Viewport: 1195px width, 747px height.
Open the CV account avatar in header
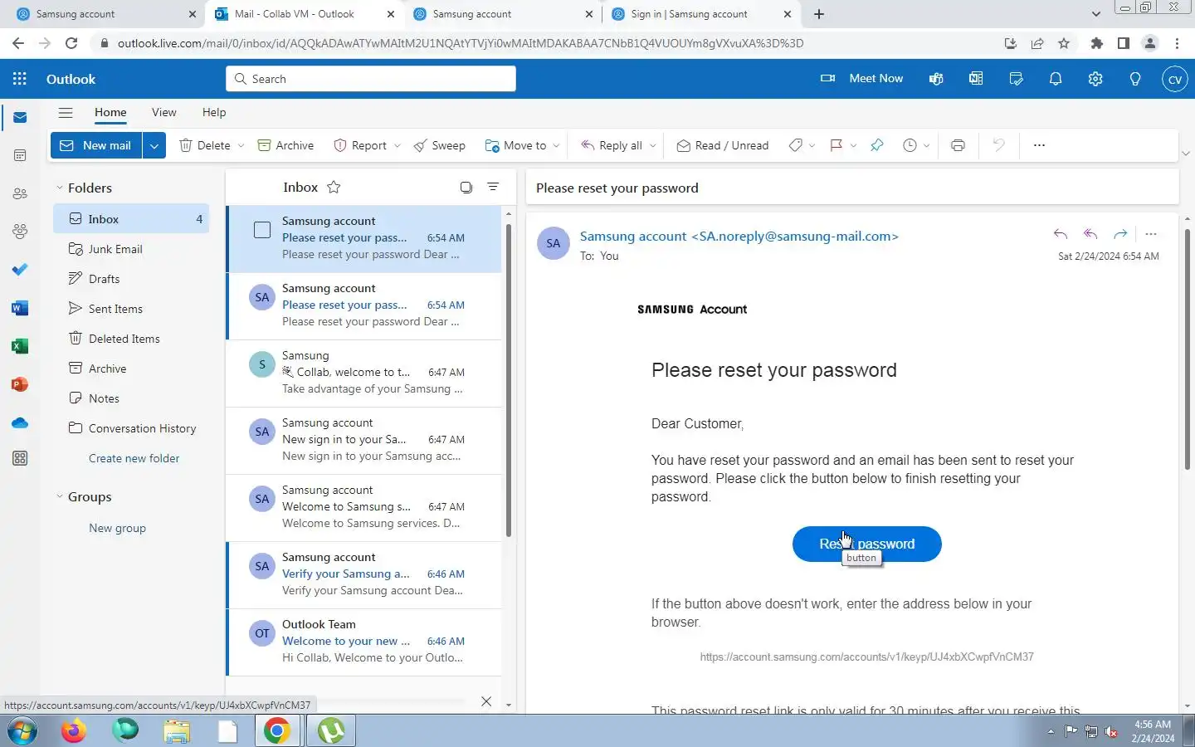[1174, 79]
